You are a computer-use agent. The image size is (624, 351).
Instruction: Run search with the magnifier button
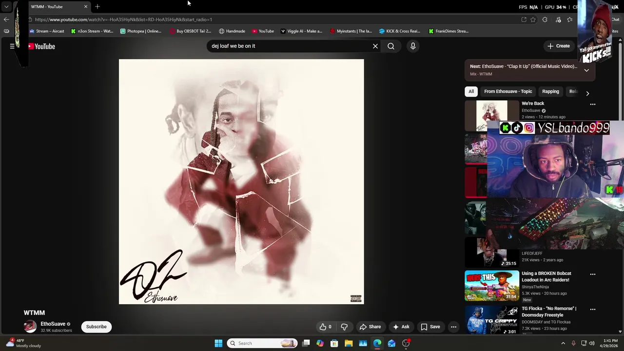click(391, 46)
